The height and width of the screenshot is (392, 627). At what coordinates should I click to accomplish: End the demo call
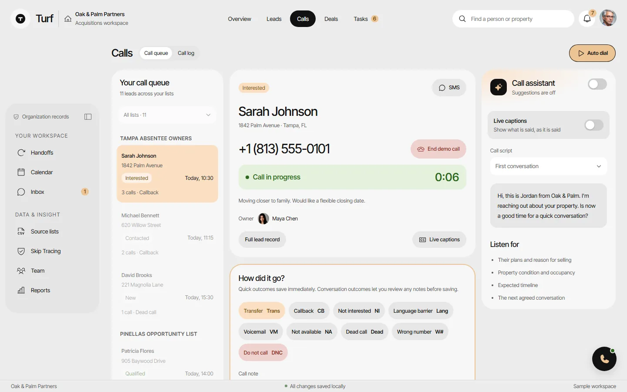[x=438, y=149]
